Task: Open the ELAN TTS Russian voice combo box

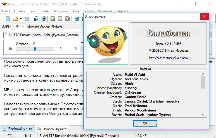Action: tap(43, 35)
